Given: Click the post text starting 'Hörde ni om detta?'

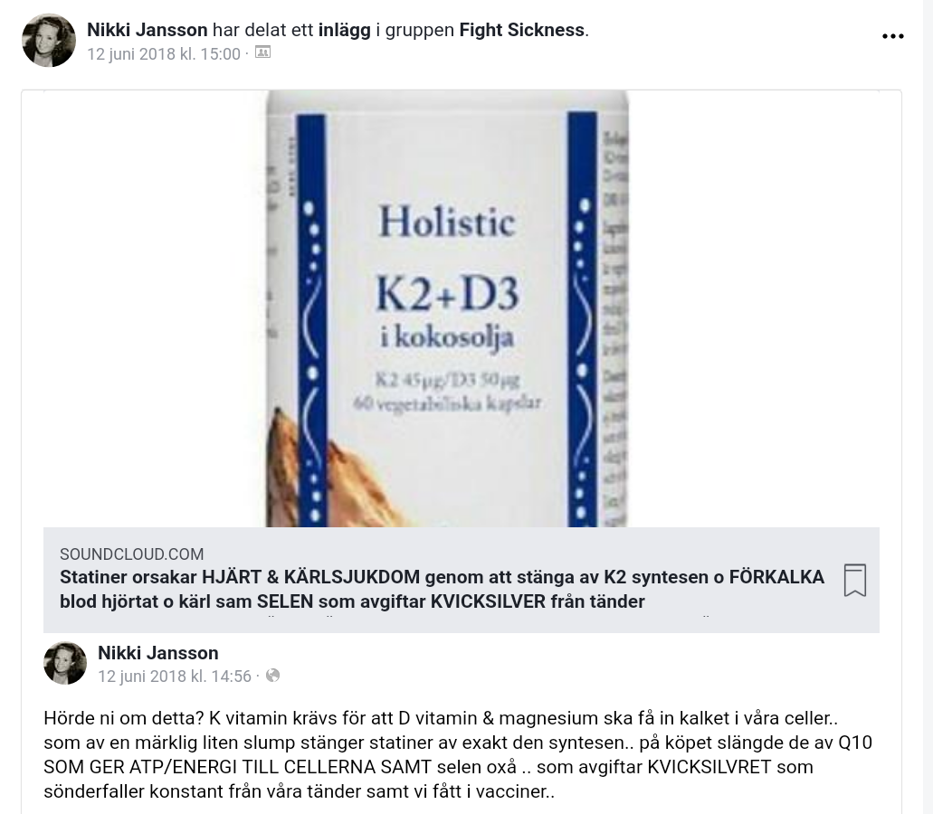Looking at the screenshot, I should pos(458,754).
